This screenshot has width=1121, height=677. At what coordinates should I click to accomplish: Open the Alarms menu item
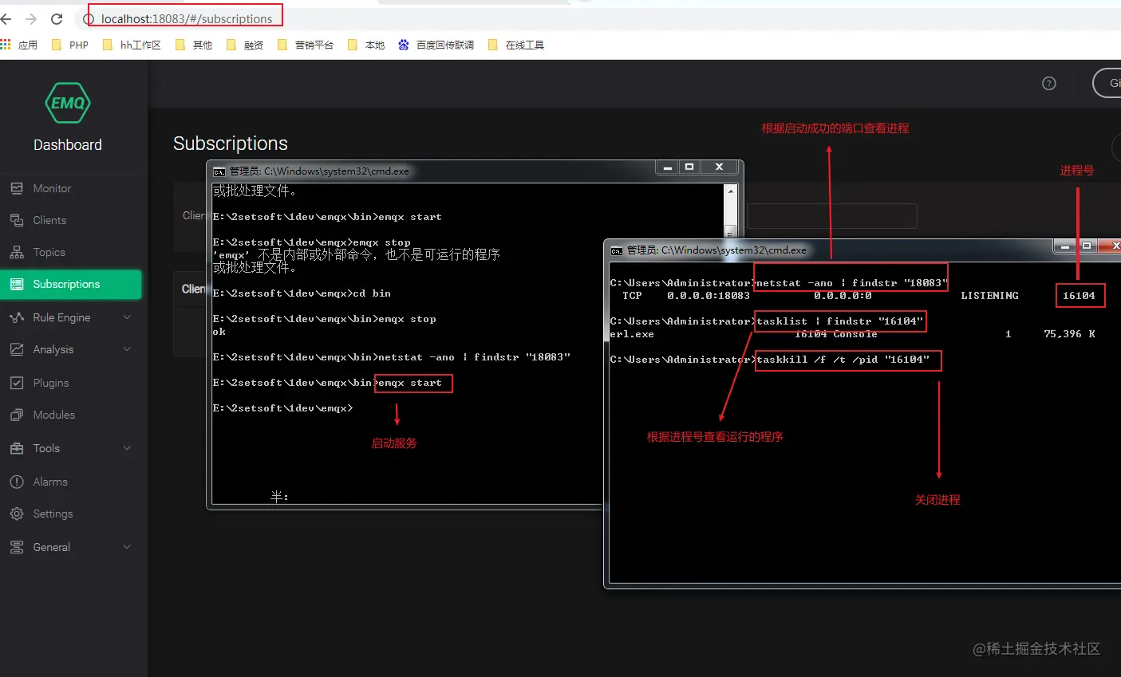pyautogui.click(x=71, y=482)
